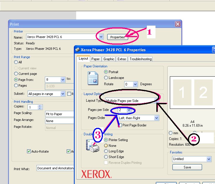The height and width of the screenshot is (184, 215).
Task: Select the All print range option
Action: pos(16,62)
